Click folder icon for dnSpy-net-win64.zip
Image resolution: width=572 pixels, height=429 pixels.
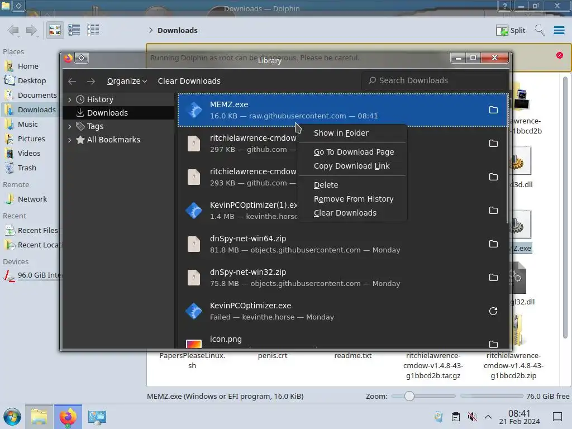(x=493, y=244)
